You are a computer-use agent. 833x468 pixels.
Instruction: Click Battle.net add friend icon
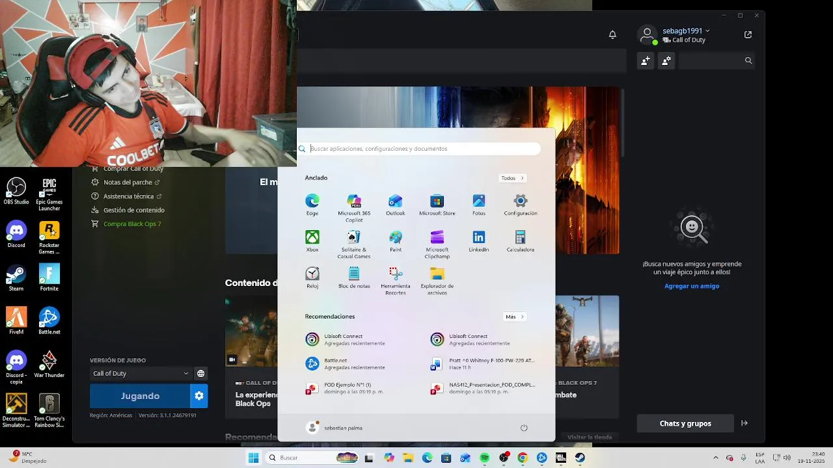[646, 60]
